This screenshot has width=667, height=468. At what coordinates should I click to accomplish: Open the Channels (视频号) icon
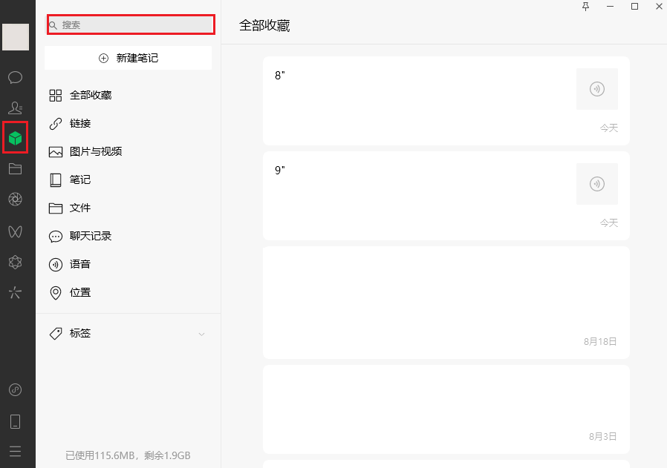tap(15, 231)
